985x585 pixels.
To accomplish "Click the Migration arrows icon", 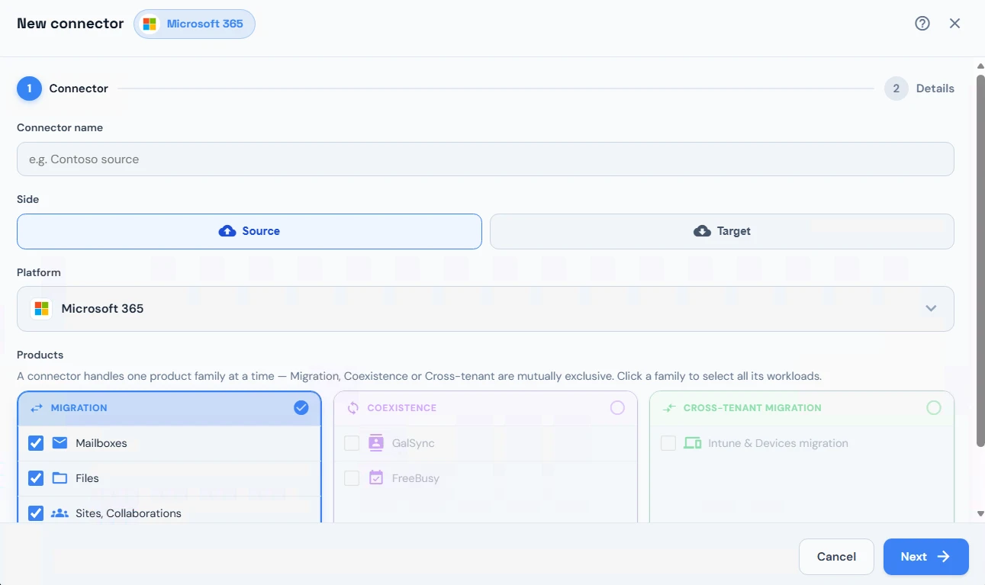I will pyautogui.click(x=37, y=408).
